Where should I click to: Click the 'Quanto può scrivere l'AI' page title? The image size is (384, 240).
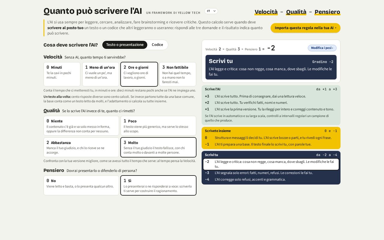tap(93, 11)
